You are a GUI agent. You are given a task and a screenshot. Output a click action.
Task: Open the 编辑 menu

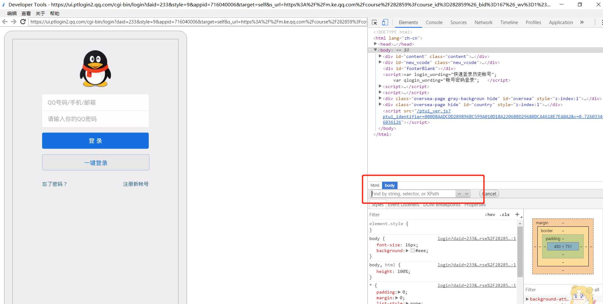[12, 13]
